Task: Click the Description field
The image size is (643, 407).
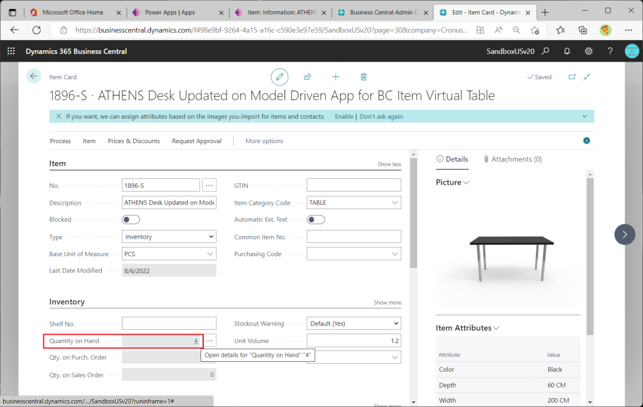Action: pos(169,203)
